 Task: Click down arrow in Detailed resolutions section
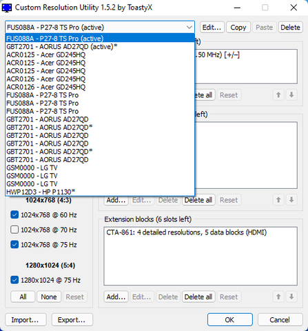tap(291, 94)
